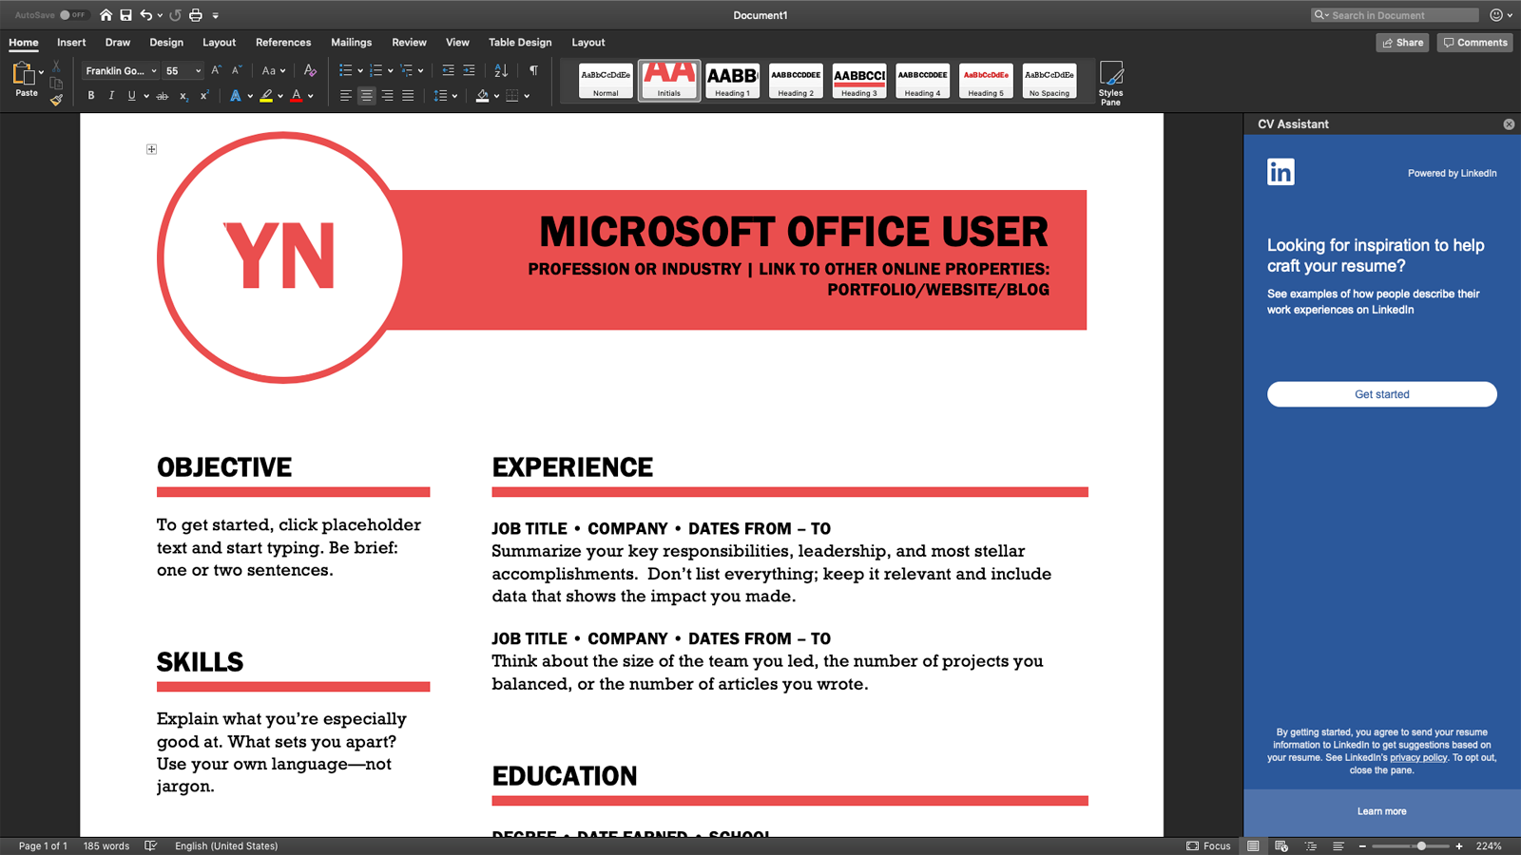The image size is (1521, 855).
Task: Toggle Focus mode in status bar
Action: 1208,845
